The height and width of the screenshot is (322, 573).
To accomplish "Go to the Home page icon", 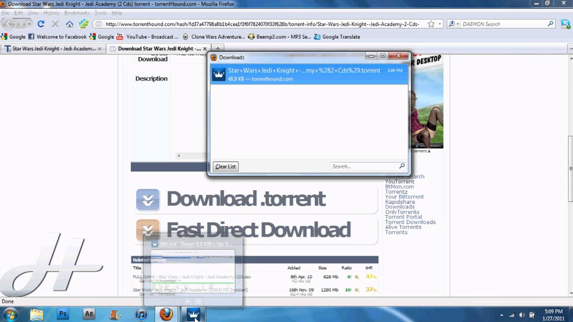I will [69, 24].
